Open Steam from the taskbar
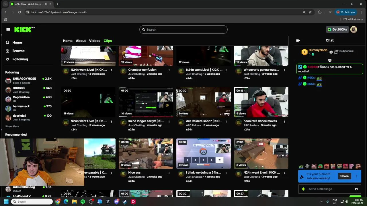Image resolution: width=367 pixels, height=206 pixels. pyautogui.click(x=125, y=201)
